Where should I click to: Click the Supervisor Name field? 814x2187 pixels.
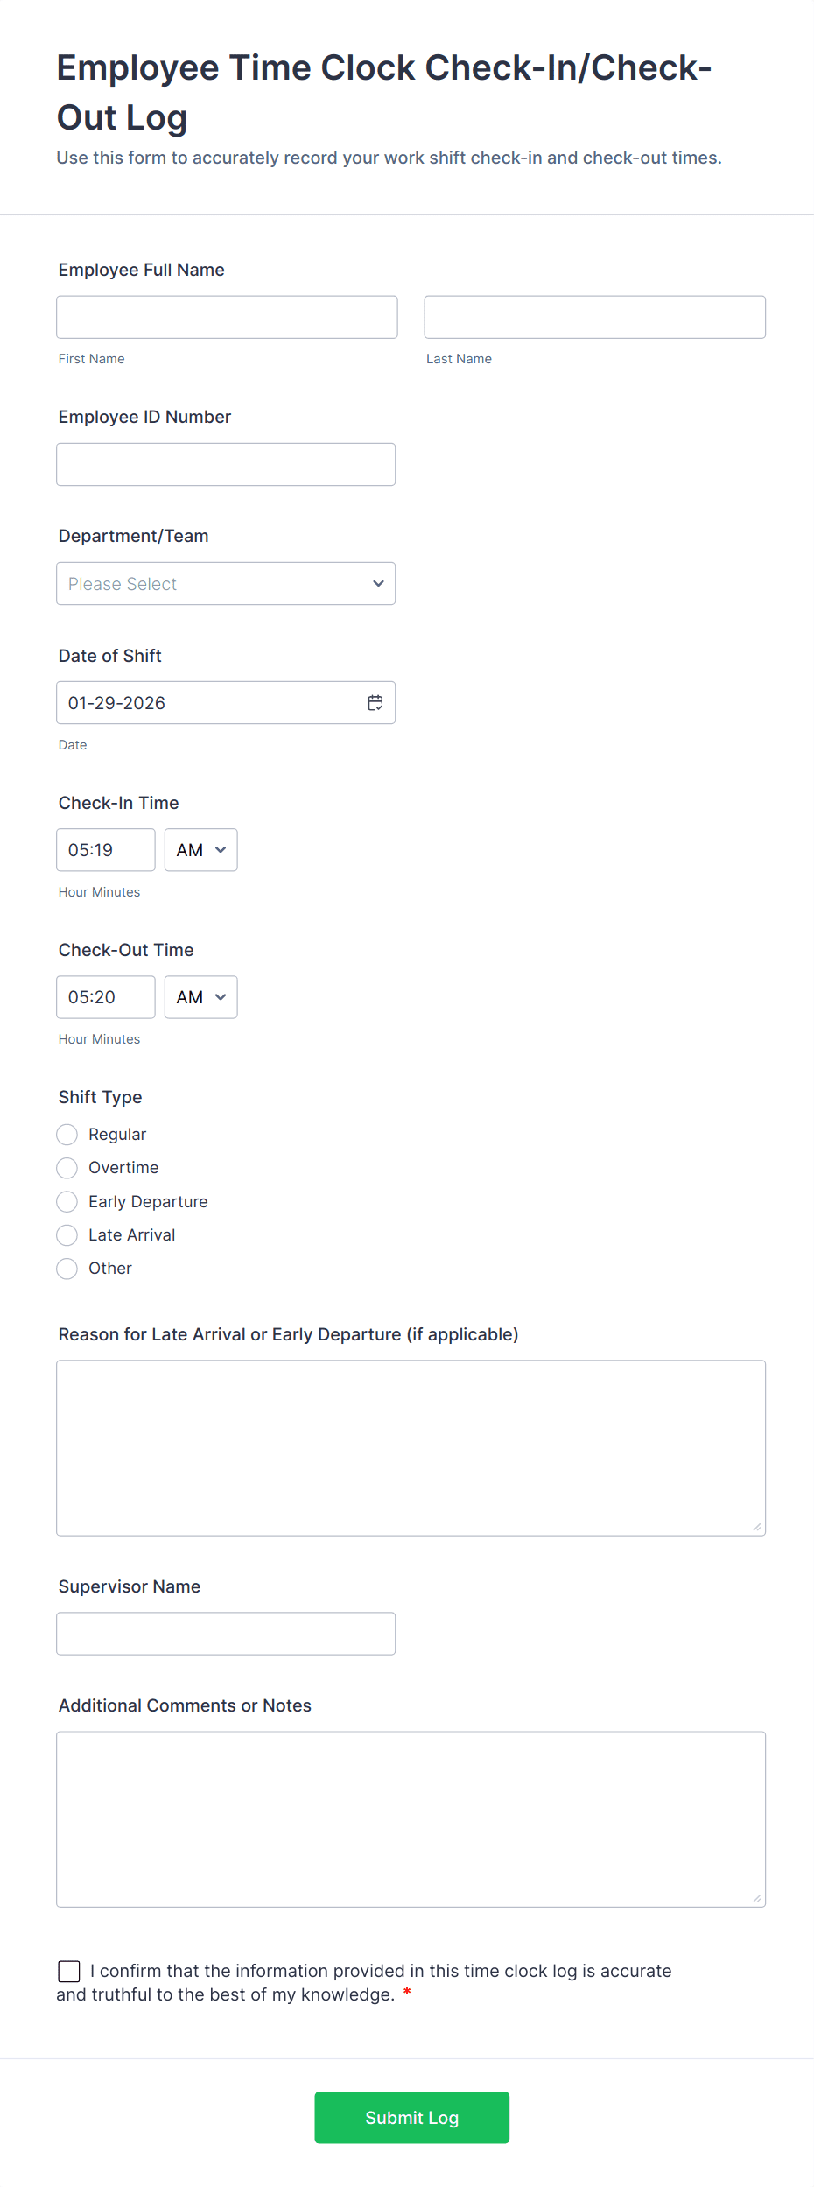(226, 1633)
